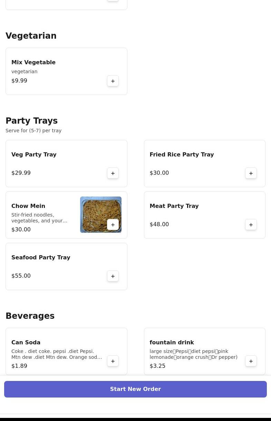Open Meat Party Tray card heading
Viewport: 271px width, 421px height.
[174, 206]
